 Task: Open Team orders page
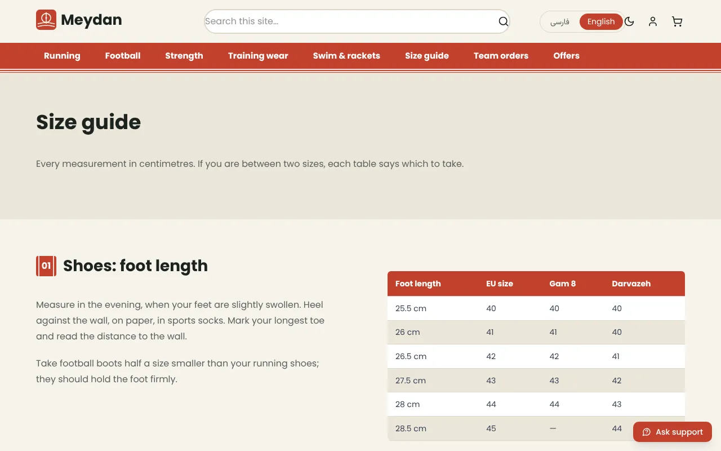coord(501,56)
